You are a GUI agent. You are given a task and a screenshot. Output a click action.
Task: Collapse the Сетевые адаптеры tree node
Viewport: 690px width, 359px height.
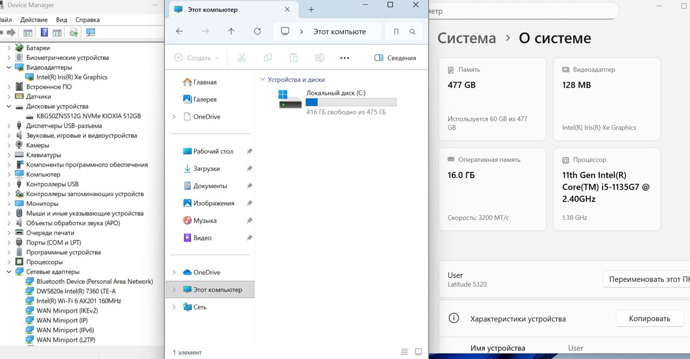(x=9, y=272)
